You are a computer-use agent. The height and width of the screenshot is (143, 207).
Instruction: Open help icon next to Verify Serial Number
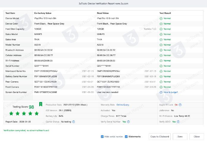128,122
